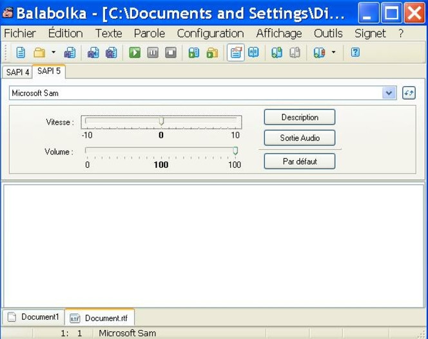Maximize the Balabolka window
Viewport: 428px width, 339px height.
point(391,13)
